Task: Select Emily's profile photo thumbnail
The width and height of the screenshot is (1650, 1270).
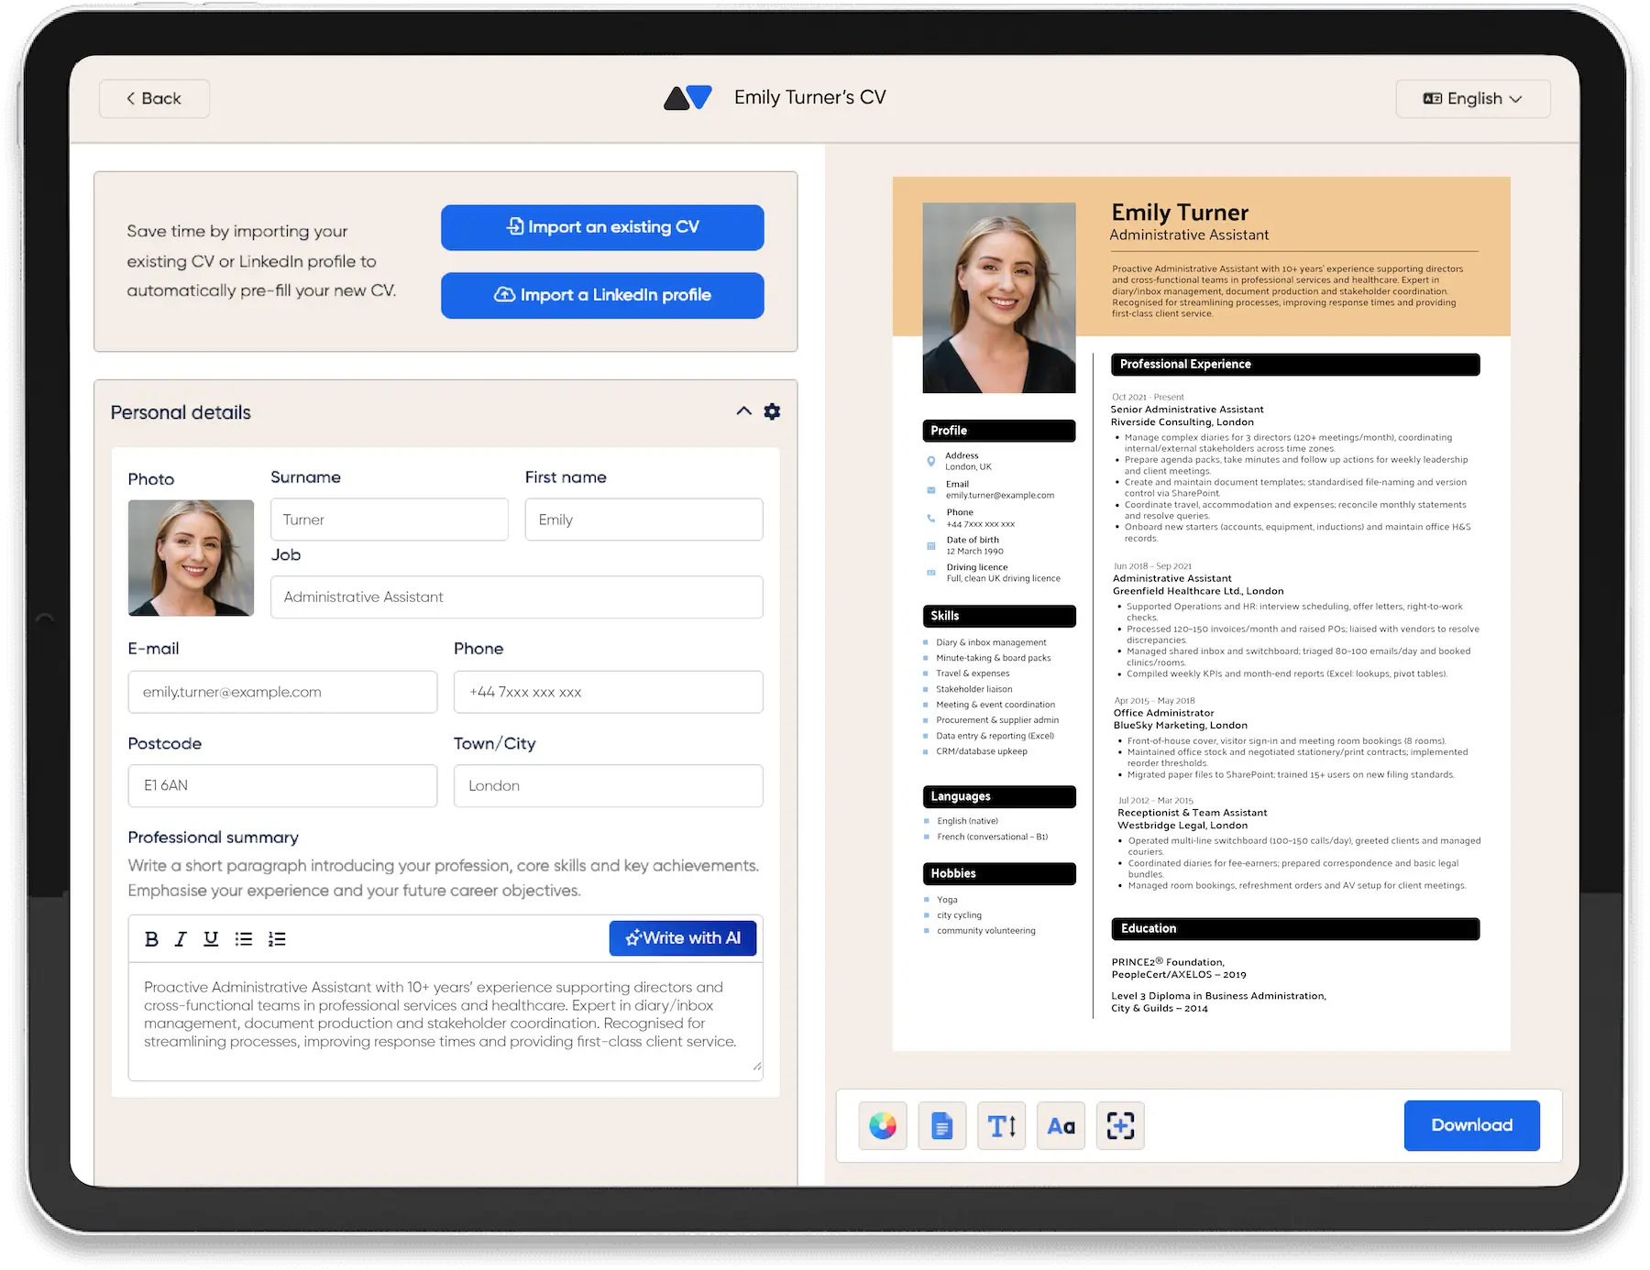Action: pyautogui.click(x=191, y=558)
